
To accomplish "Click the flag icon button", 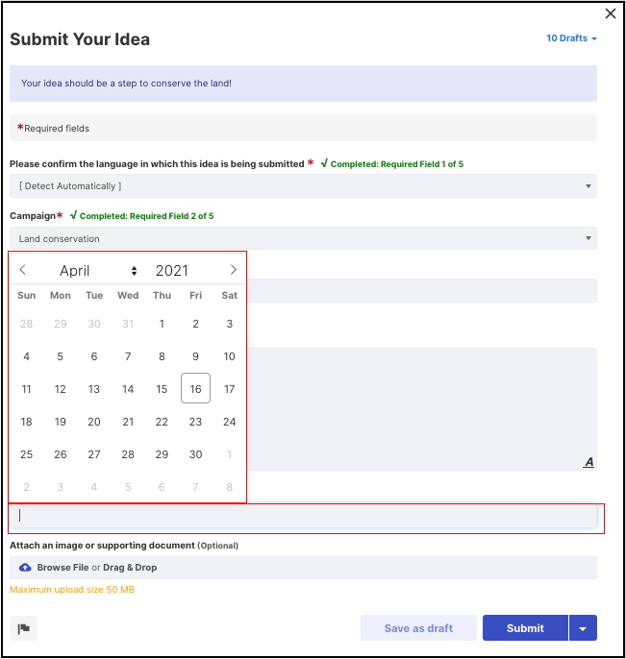I will pos(23,628).
